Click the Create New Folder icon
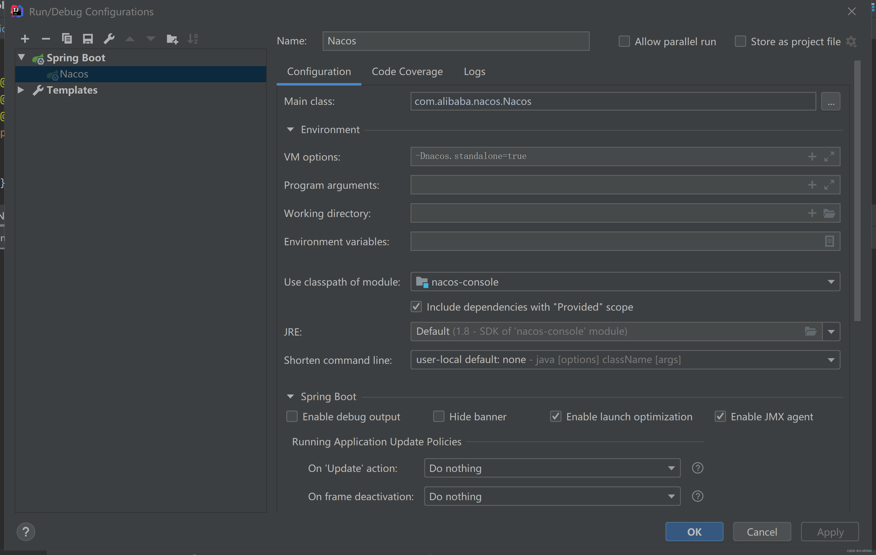This screenshot has height=555, width=876. [x=172, y=38]
